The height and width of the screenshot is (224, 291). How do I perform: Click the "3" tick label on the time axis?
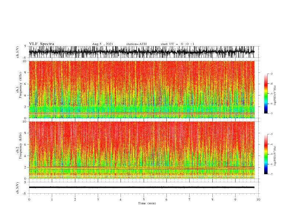[x=98, y=199]
